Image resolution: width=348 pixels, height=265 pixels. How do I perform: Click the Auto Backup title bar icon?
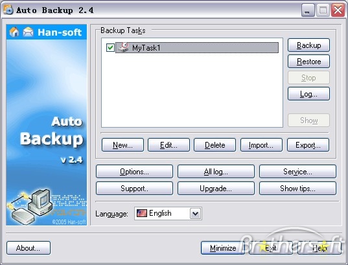(x=8, y=10)
